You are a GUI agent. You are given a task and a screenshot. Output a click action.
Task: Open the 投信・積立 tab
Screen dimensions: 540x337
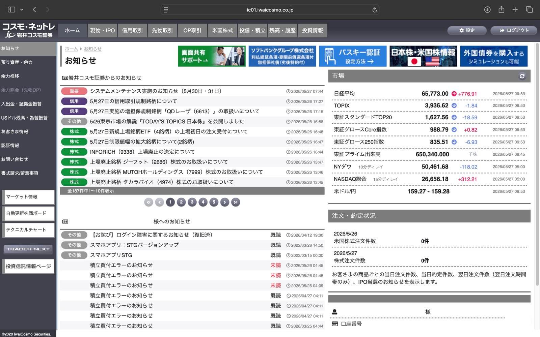(x=252, y=30)
